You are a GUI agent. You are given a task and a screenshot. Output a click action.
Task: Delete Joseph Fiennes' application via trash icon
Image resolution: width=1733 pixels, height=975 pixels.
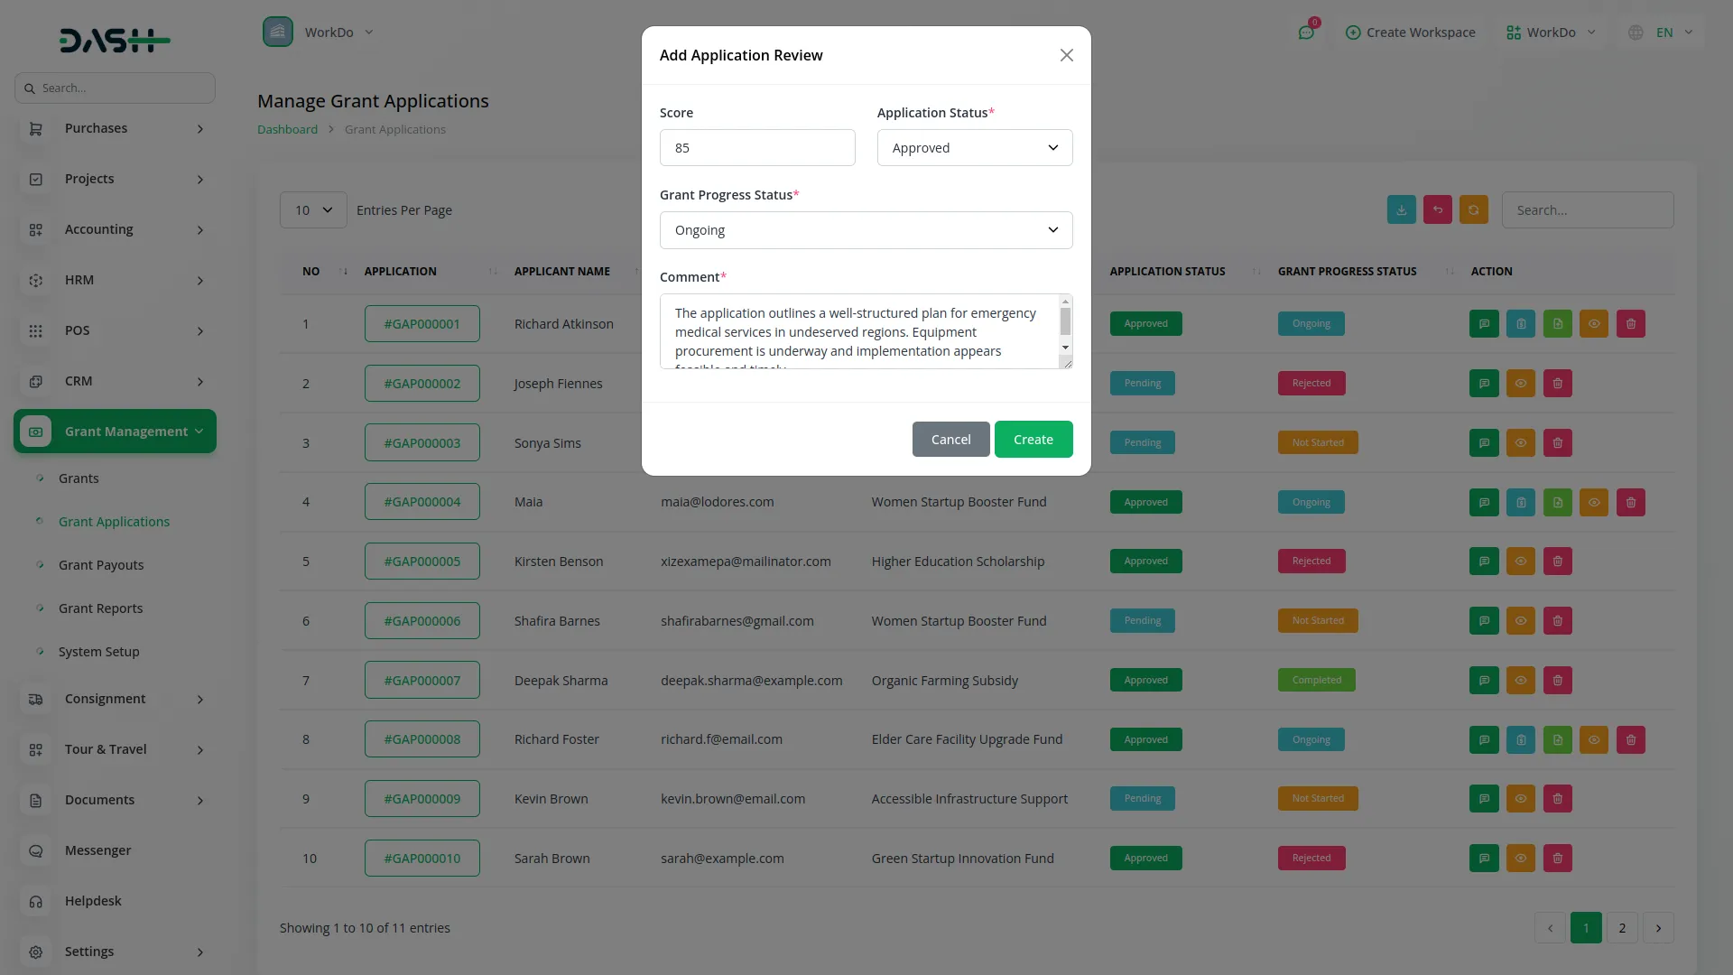click(x=1557, y=383)
